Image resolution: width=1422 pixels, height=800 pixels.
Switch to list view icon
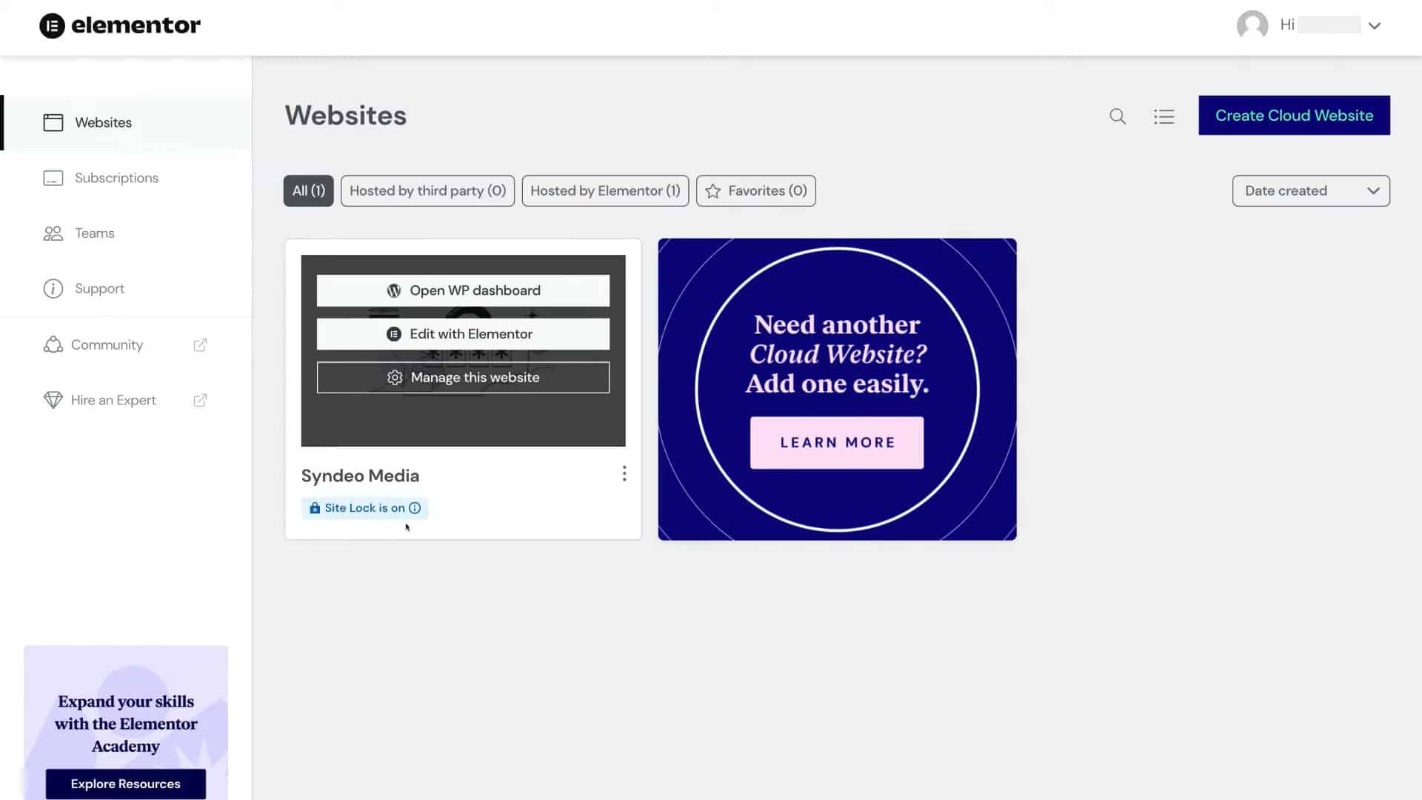pyautogui.click(x=1164, y=116)
